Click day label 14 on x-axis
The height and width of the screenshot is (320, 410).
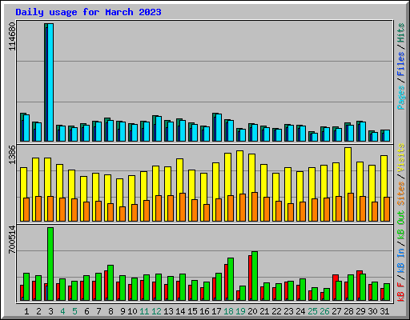[180, 311]
